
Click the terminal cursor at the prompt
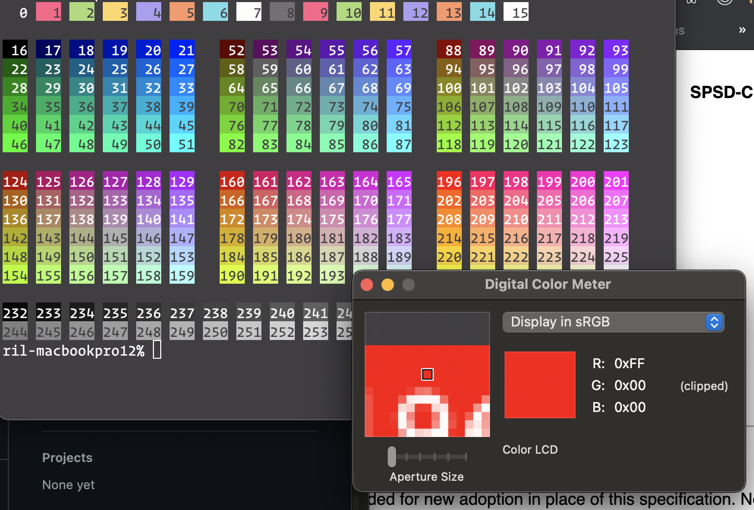point(156,350)
